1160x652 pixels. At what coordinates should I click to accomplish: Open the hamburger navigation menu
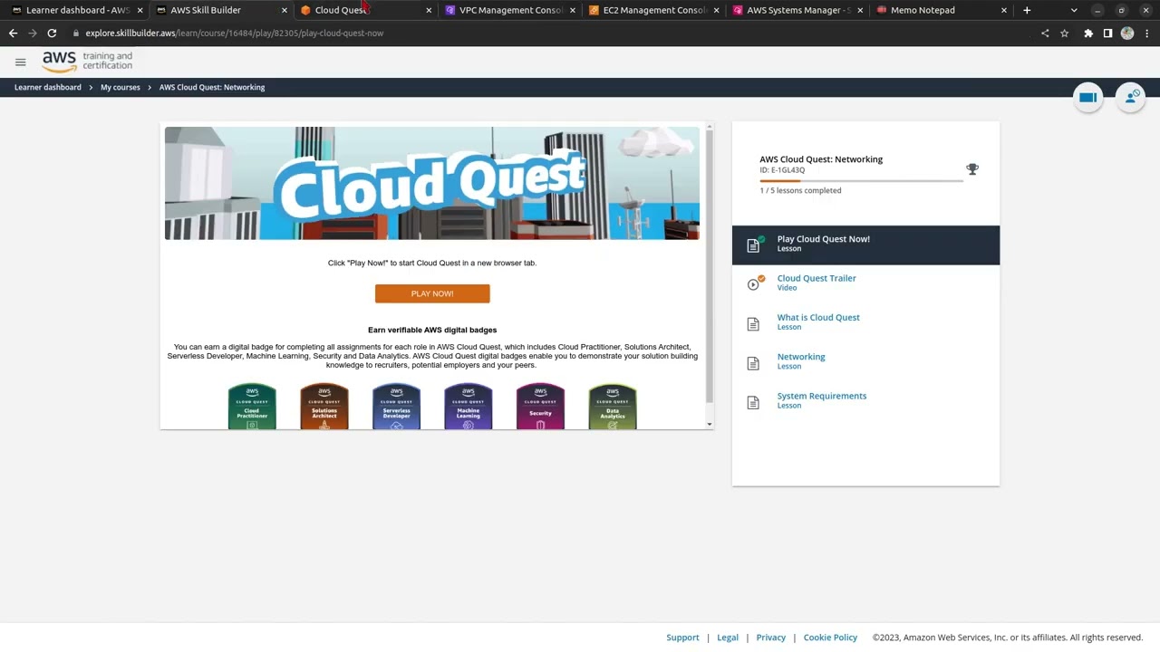(x=20, y=62)
